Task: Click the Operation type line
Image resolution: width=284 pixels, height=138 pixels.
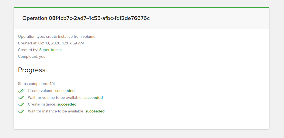Action: (57, 37)
